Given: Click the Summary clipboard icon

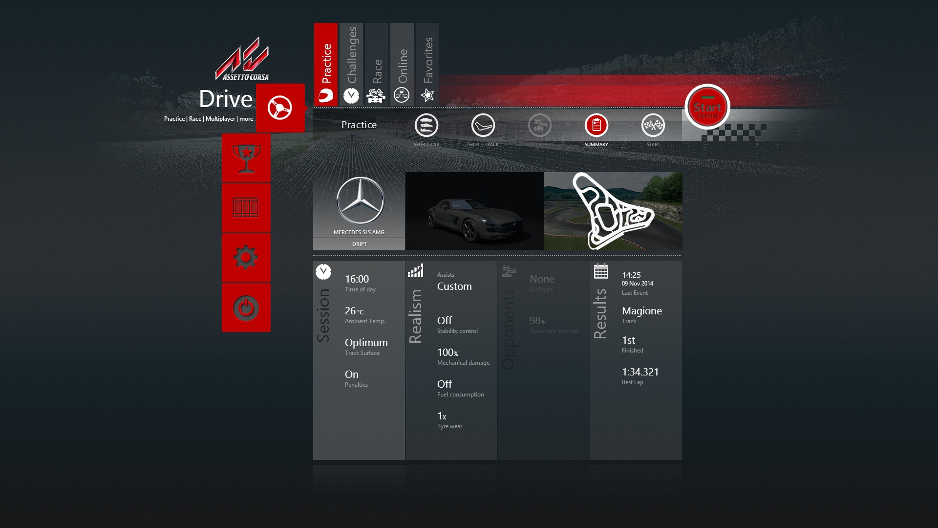Looking at the screenshot, I should (596, 126).
